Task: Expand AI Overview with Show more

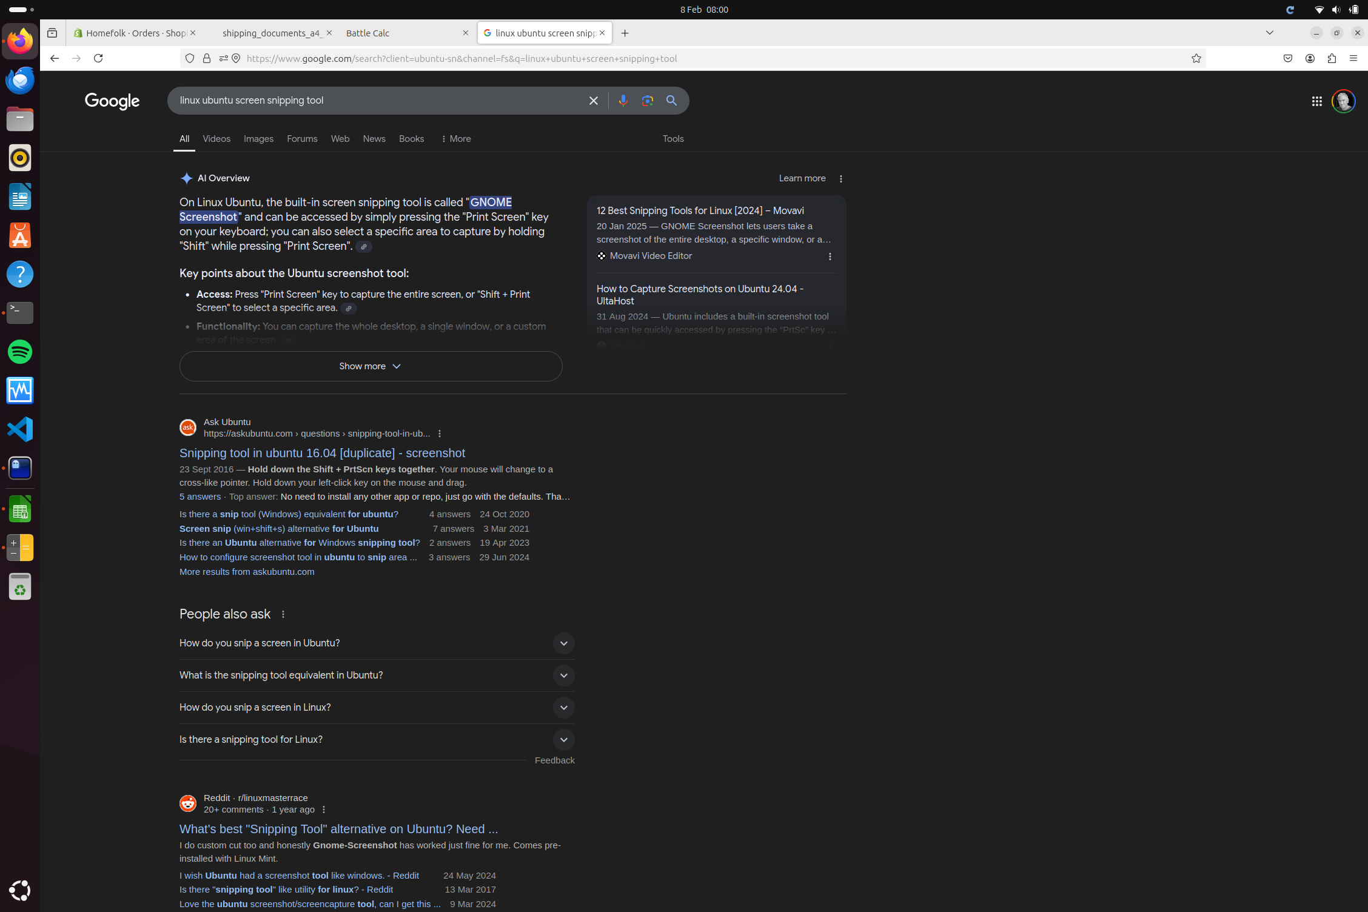Action: (370, 366)
